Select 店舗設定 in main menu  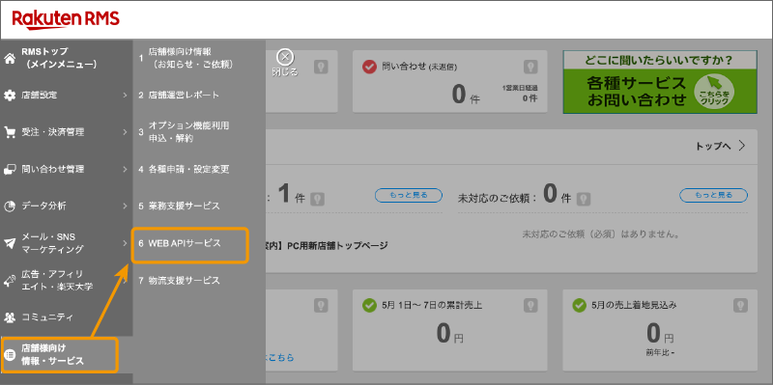(40, 95)
